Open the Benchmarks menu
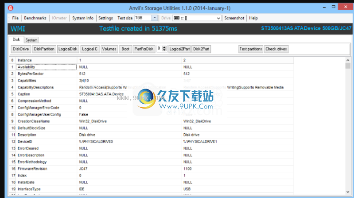 pyautogui.click(x=35, y=18)
